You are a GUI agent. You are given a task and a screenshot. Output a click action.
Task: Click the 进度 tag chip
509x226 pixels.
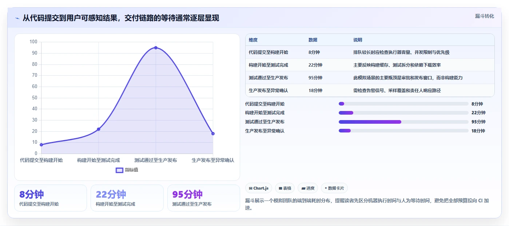308,188
